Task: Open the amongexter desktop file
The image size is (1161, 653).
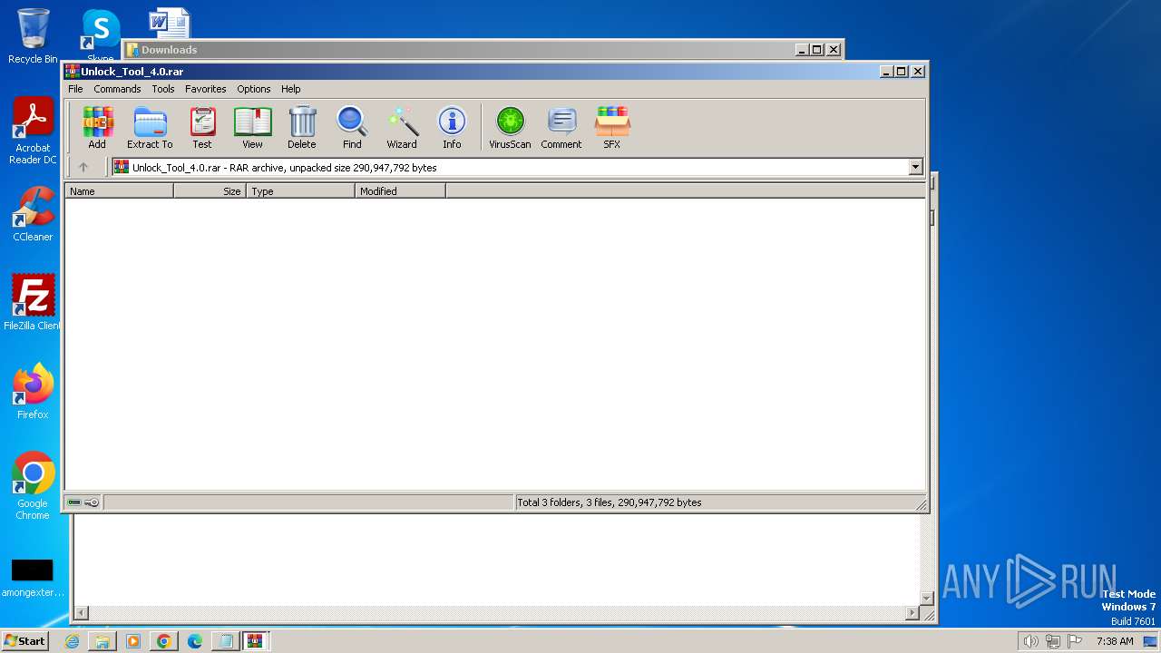Action: click(33, 579)
